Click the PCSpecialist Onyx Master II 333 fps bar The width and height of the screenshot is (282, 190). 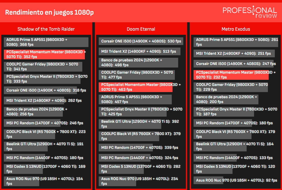(42, 79)
